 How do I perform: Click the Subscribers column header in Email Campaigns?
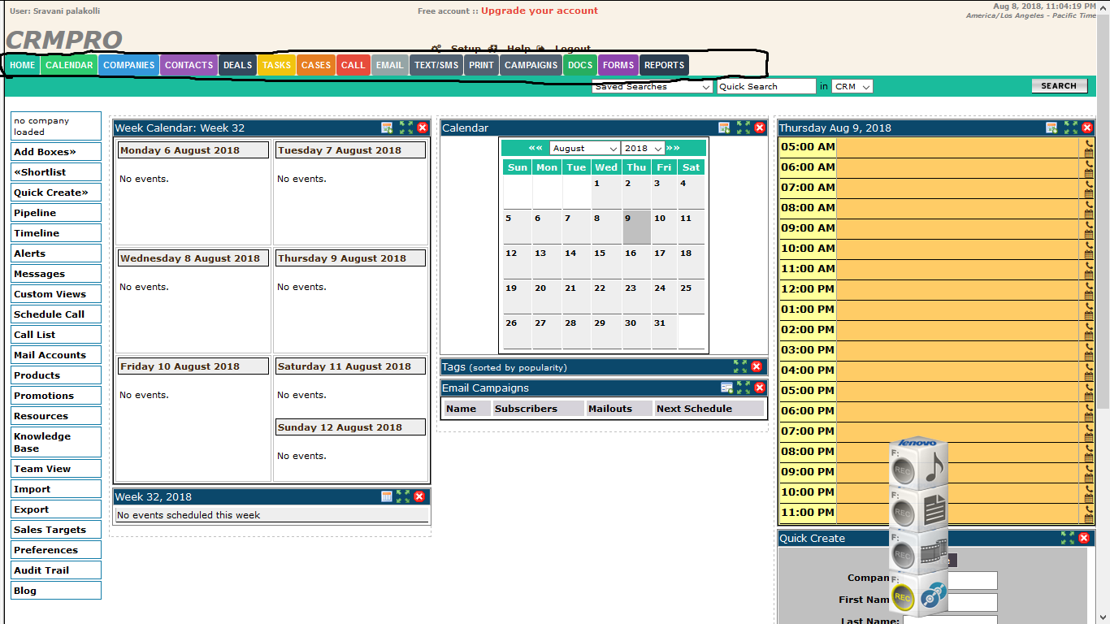538,409
